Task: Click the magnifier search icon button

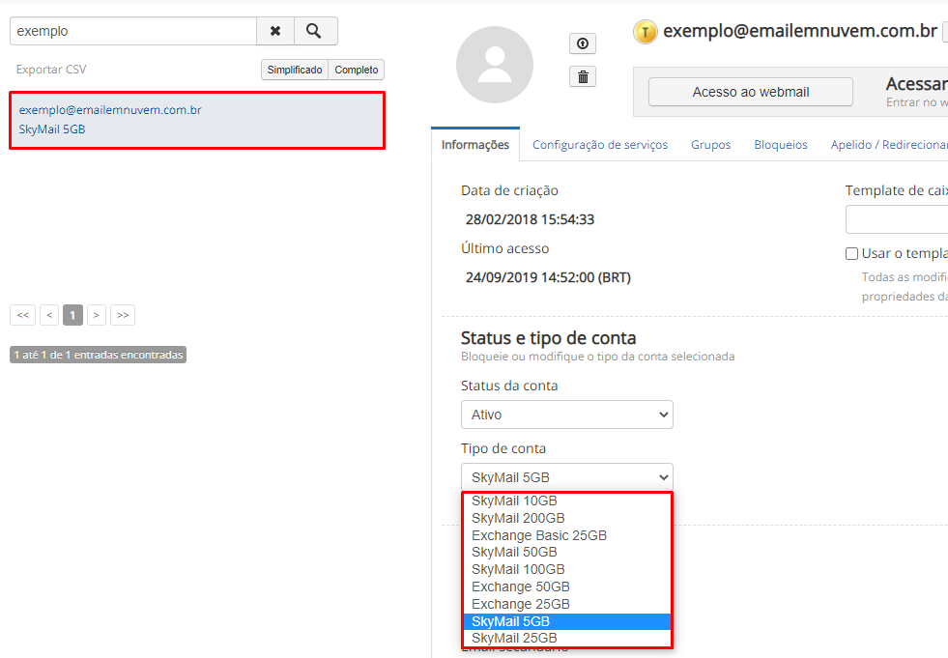Action: [316, 31]
